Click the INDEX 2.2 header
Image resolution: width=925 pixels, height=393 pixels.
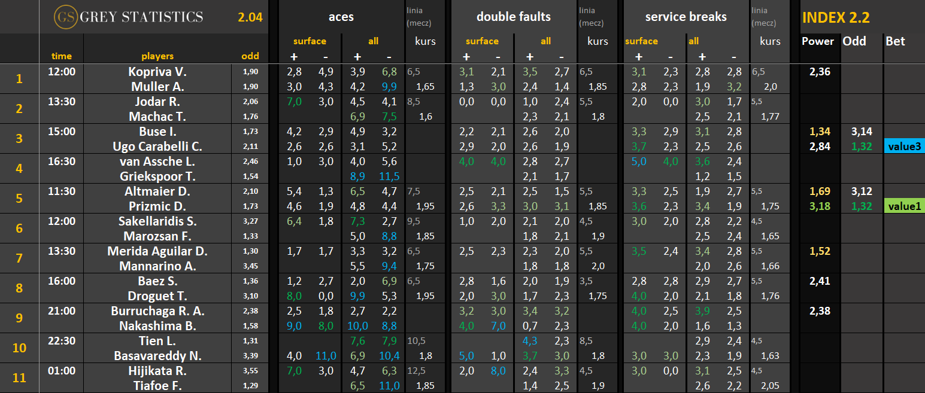point(835,17)
